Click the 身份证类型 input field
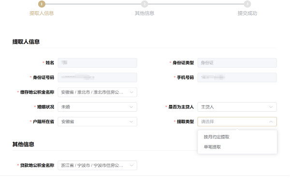 pos(237,63)
